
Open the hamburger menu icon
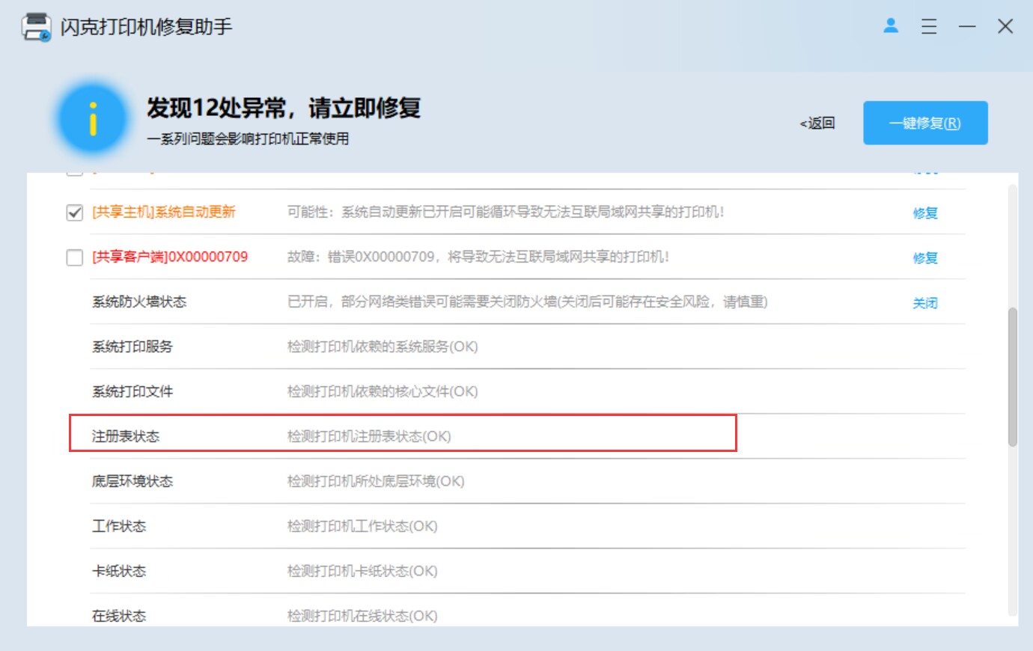click(x=929, y=27)
